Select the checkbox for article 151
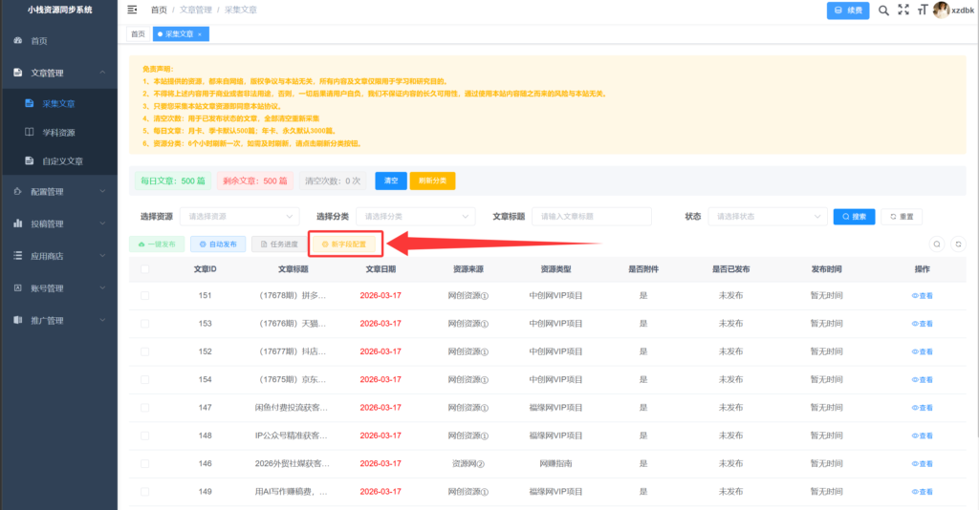 (x=145, y=295)
